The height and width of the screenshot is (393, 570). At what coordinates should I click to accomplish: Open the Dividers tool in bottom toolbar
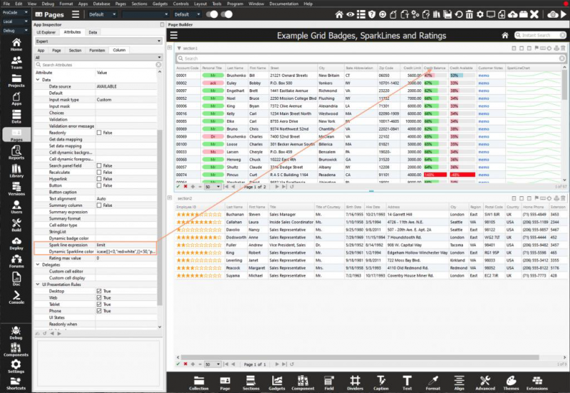pos(353,382)
